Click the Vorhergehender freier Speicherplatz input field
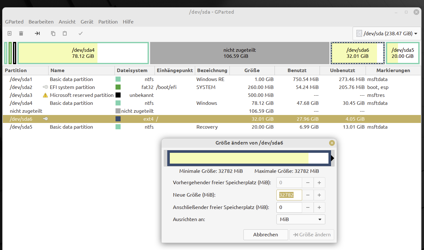 (x=289, y=183)
